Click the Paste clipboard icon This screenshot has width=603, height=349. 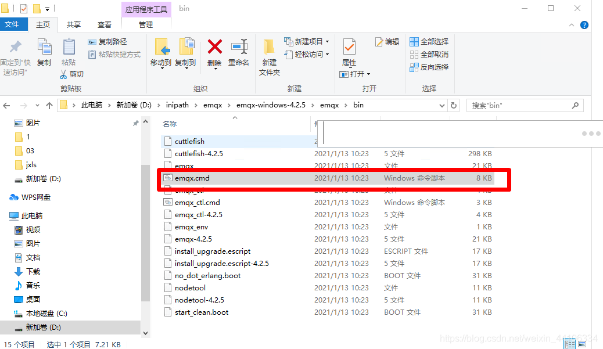pos(69,48)
